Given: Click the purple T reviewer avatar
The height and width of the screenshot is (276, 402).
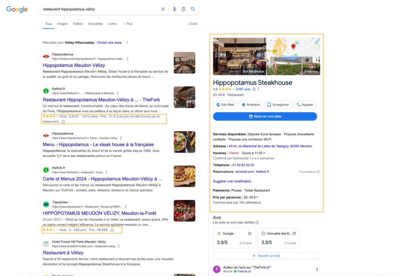Looking at the screenshot, I should point(217,269).
